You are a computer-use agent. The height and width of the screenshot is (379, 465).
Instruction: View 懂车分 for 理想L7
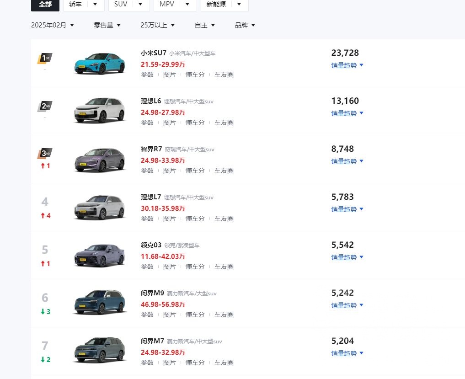pyautogui.click(x=195, y=219)
